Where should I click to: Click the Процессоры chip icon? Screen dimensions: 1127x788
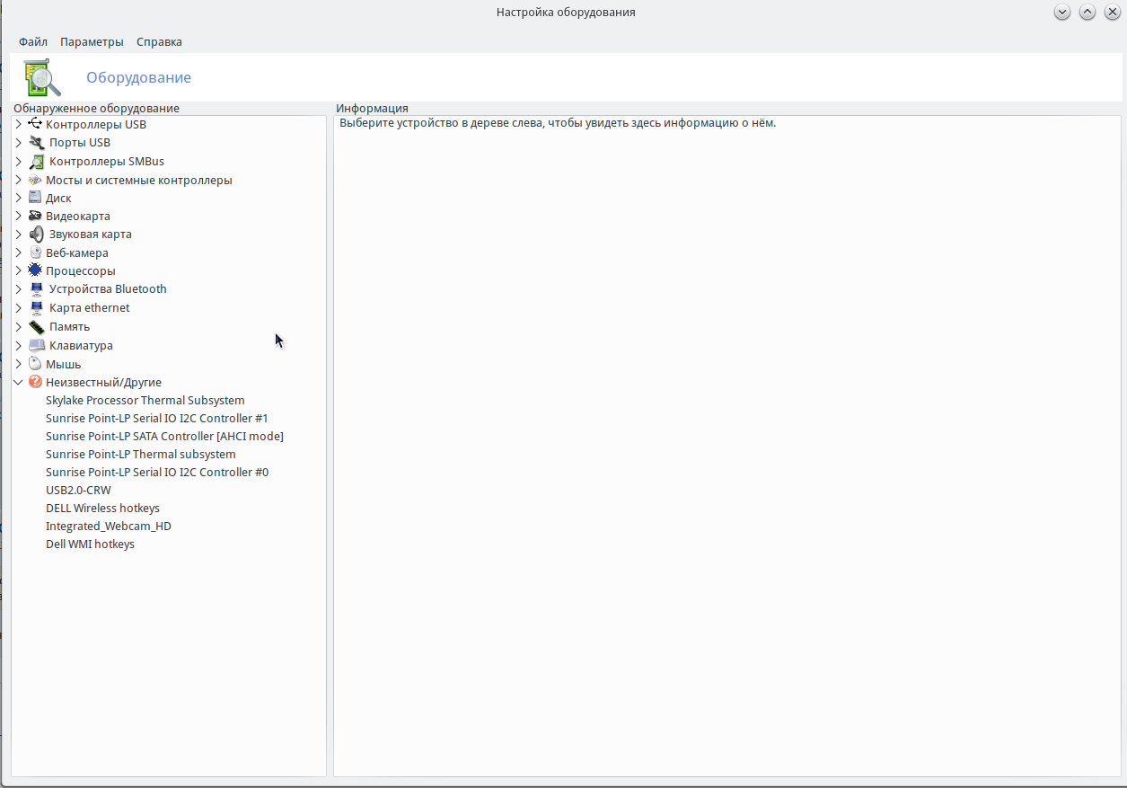click(35, 270)
